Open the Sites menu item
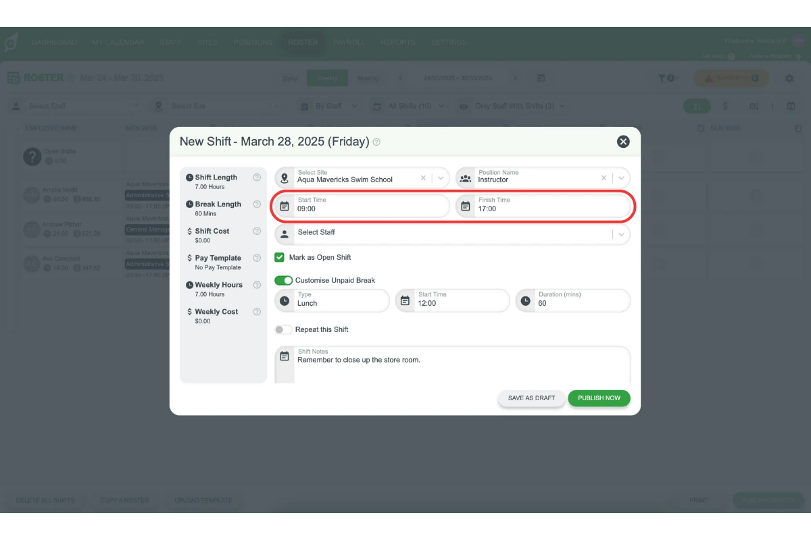The image size is (811, 540). tap(207, 42)
